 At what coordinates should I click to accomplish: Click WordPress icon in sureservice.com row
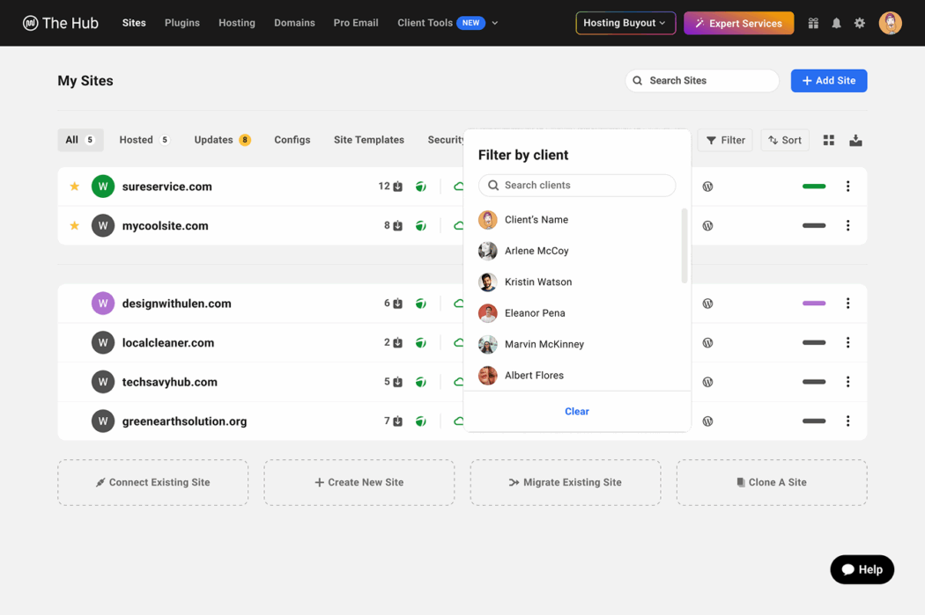click(707, 187)
